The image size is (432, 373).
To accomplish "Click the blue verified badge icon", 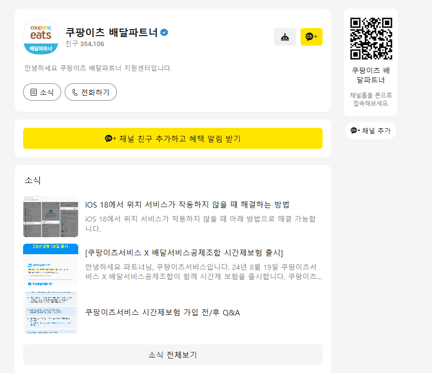I will coord(164,33).
